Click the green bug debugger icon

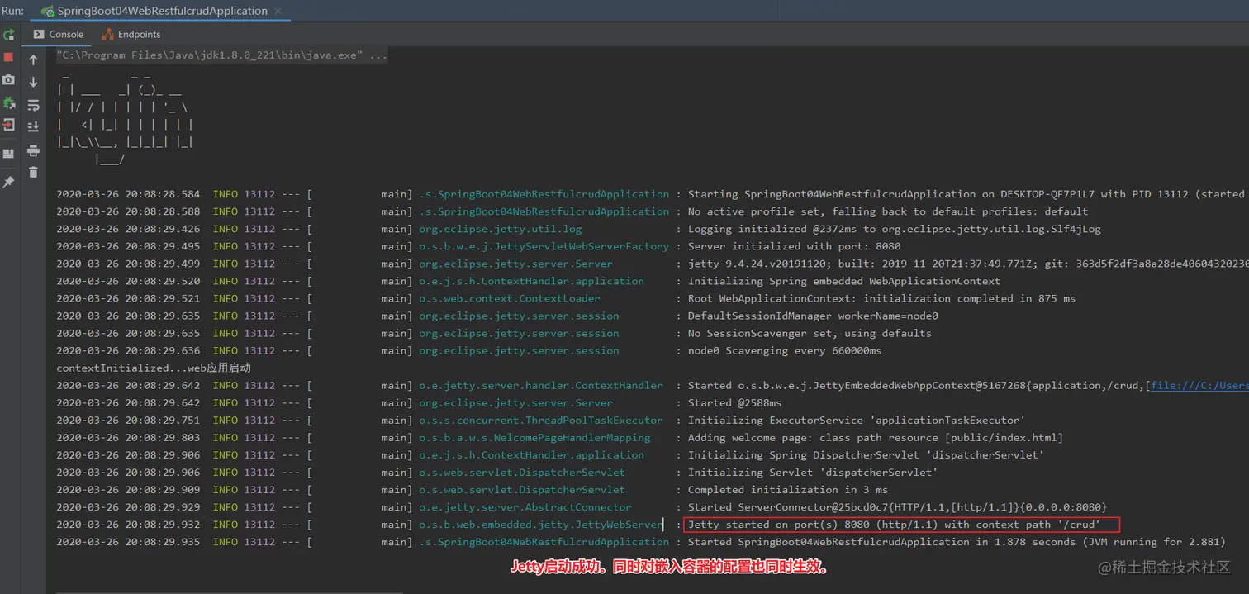tap(8, 103)
